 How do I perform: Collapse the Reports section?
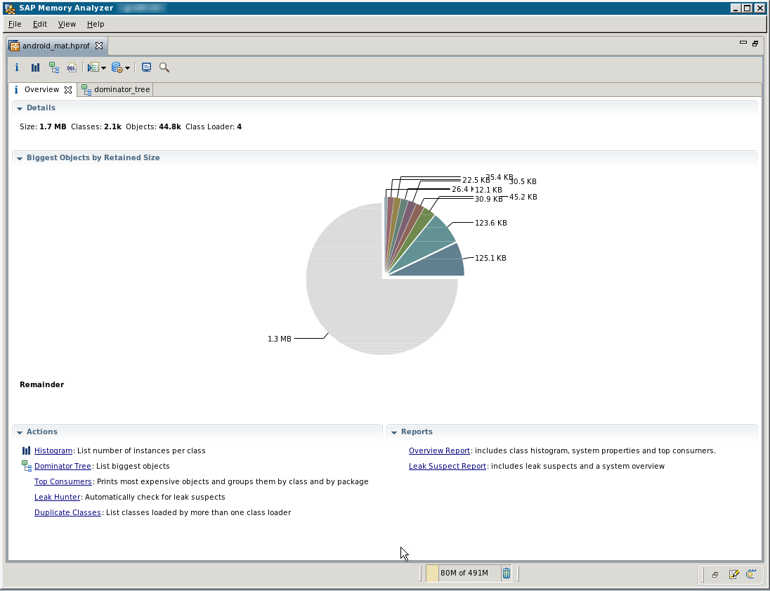click(x=394, y=432)
